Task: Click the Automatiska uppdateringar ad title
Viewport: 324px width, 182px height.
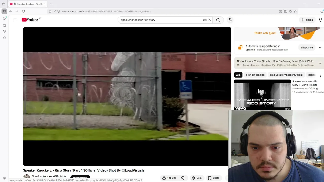Action: (x=263, y=46)
